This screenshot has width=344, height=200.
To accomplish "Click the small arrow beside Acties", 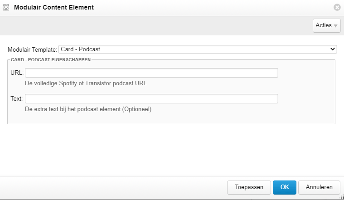I will coord(335,26).
